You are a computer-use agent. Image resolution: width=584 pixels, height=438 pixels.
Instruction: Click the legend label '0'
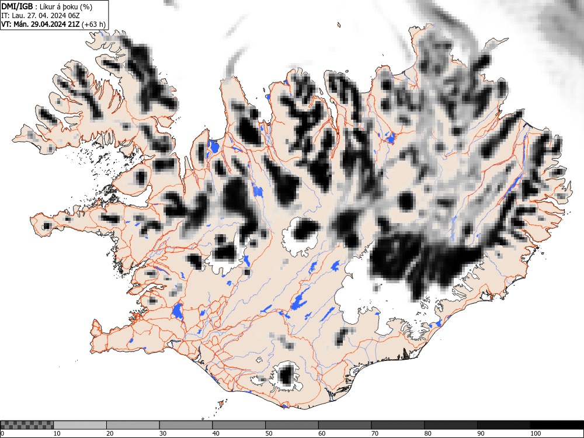[x=2, y=433]
